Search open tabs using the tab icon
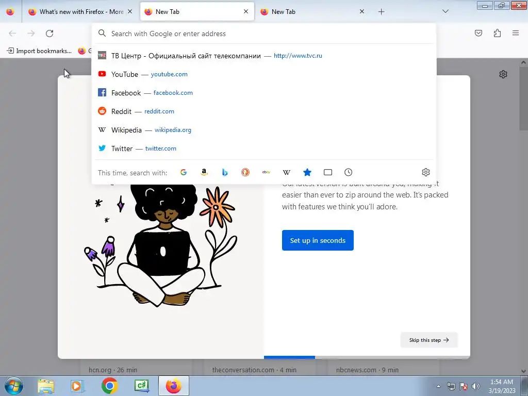Image resolution: width=528 pixels, height=396 pixels. tap(327, 172)
